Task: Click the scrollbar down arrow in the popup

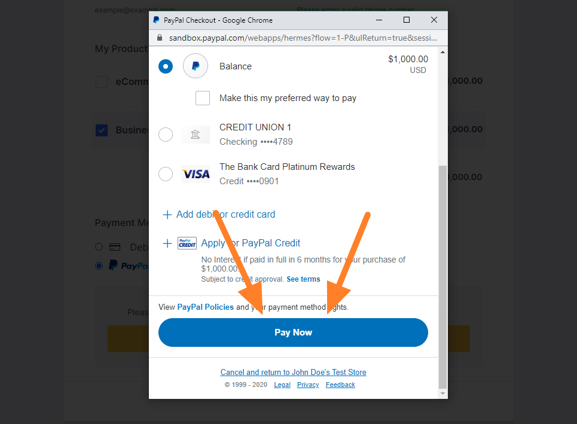Action: click(442, 394)
